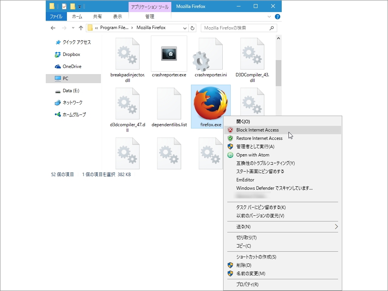Open the 管理 ribbon tab
Screen dimensions: 388x291
pyautogui.click(x=150, y=17)
